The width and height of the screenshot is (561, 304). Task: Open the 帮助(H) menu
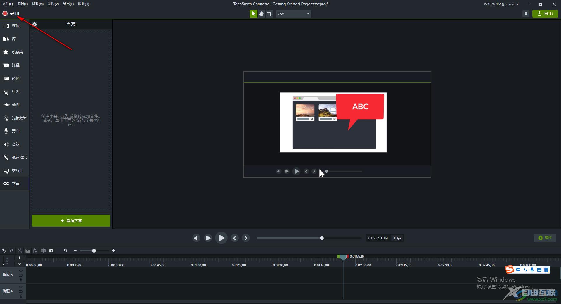(x=83, y=4)
